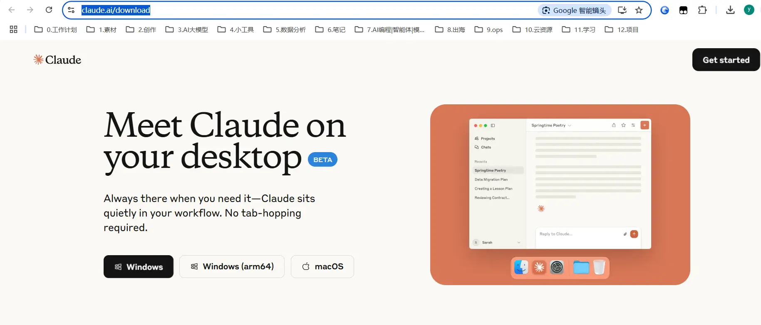The height and width of the screenshot is (325, 761).
Task: Open bookmark folder 12.项目
Action: (622, 30)
